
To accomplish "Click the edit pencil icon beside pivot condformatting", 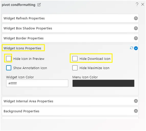I will point(39,5).
